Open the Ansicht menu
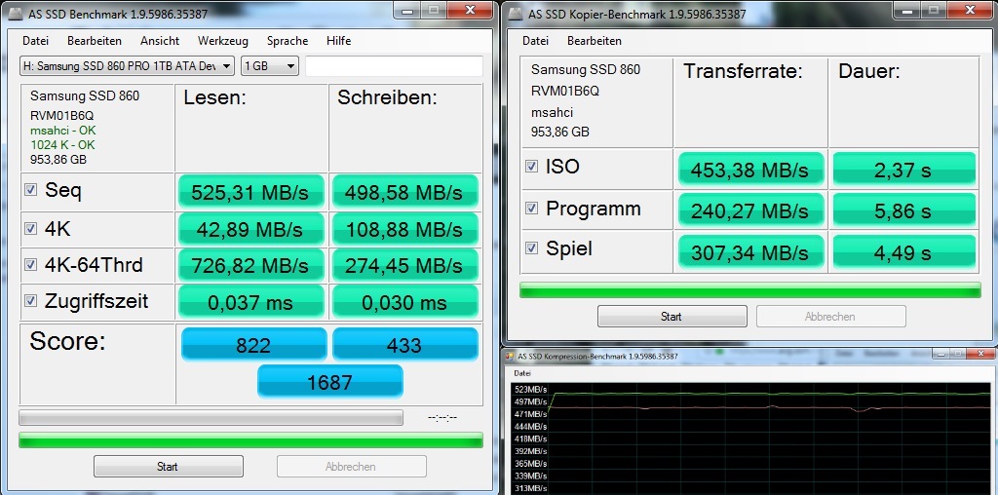This screenshot has width=998, height=495. (x=160, y=41)
